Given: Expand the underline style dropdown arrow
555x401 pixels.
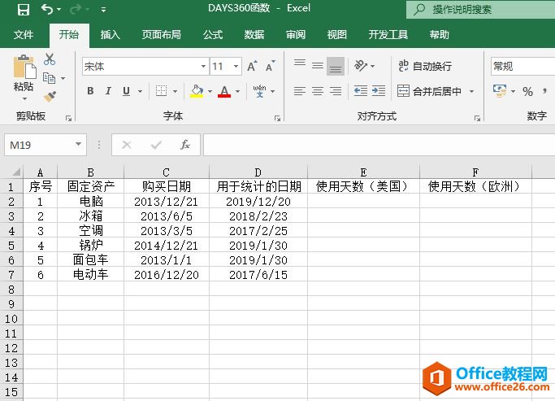Looking at the screenshot, I should [140, 91].
